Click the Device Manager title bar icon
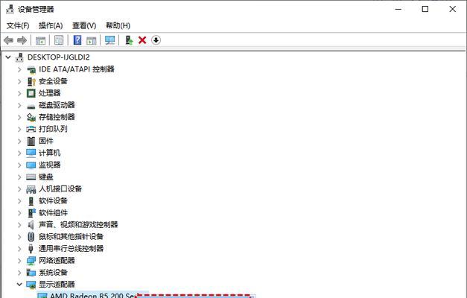This screenshot has width=467, height=298. [10, 9]
